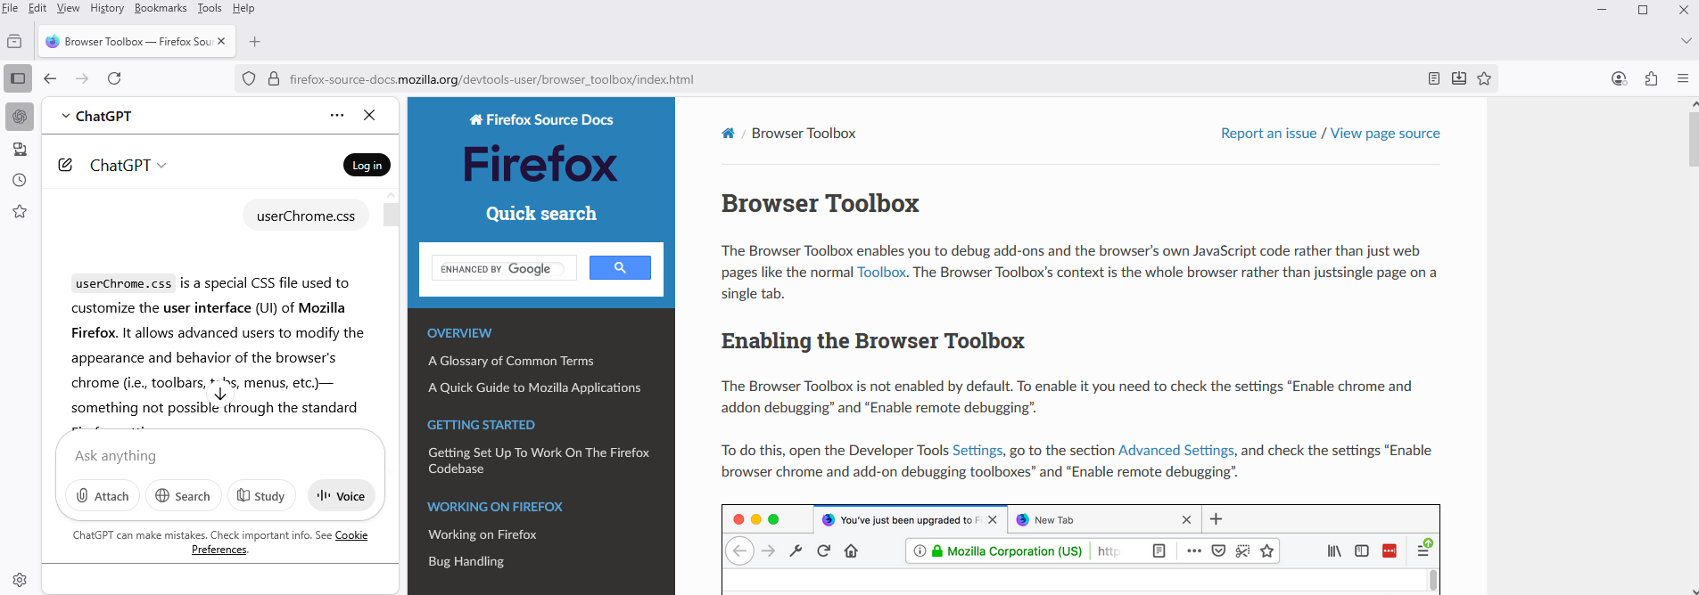1699x595 pixels.
Task: Open the Extensions puzzle icon
Action: pos(1651,78)
